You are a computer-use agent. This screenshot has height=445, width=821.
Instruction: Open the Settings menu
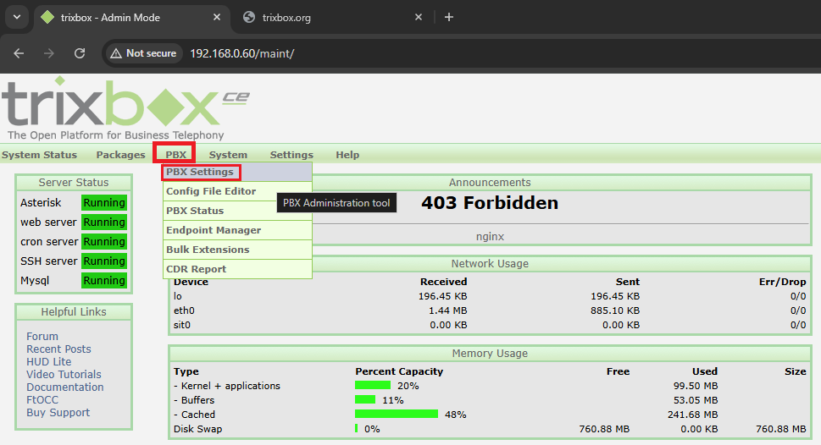point(291,155)
